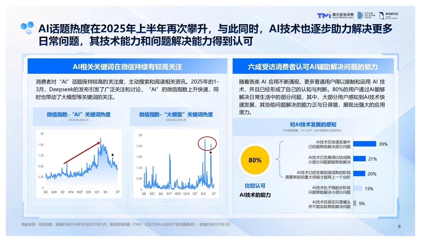
Task: Select the 15% light blue bar
Action: [358, 188]
